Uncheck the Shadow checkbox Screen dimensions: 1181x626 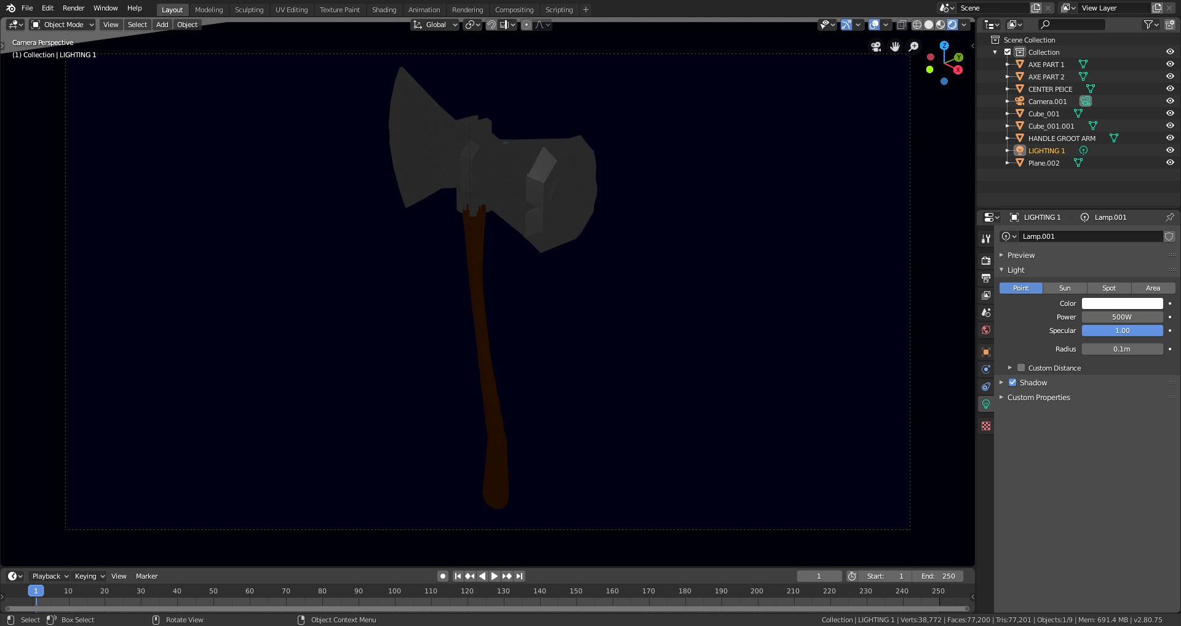coord(1012,382)
